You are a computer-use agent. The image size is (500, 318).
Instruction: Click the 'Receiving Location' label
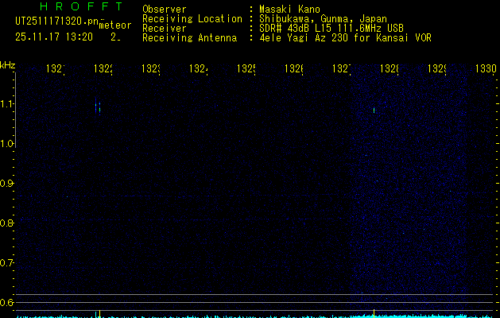(192, 19)
